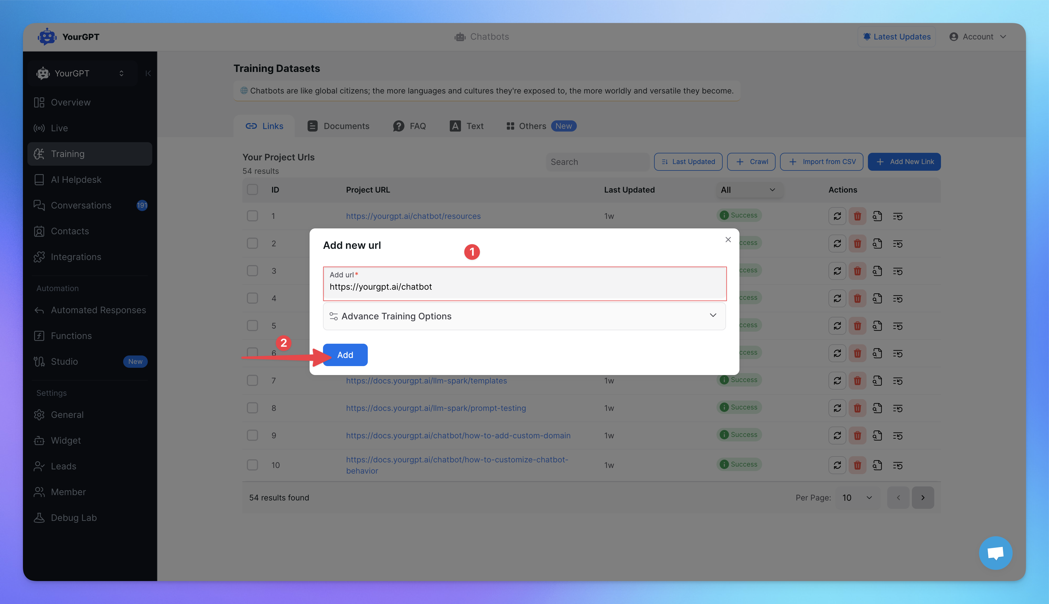
Task: Refresh the row 7 templates URL
Action: pos(837,380)
